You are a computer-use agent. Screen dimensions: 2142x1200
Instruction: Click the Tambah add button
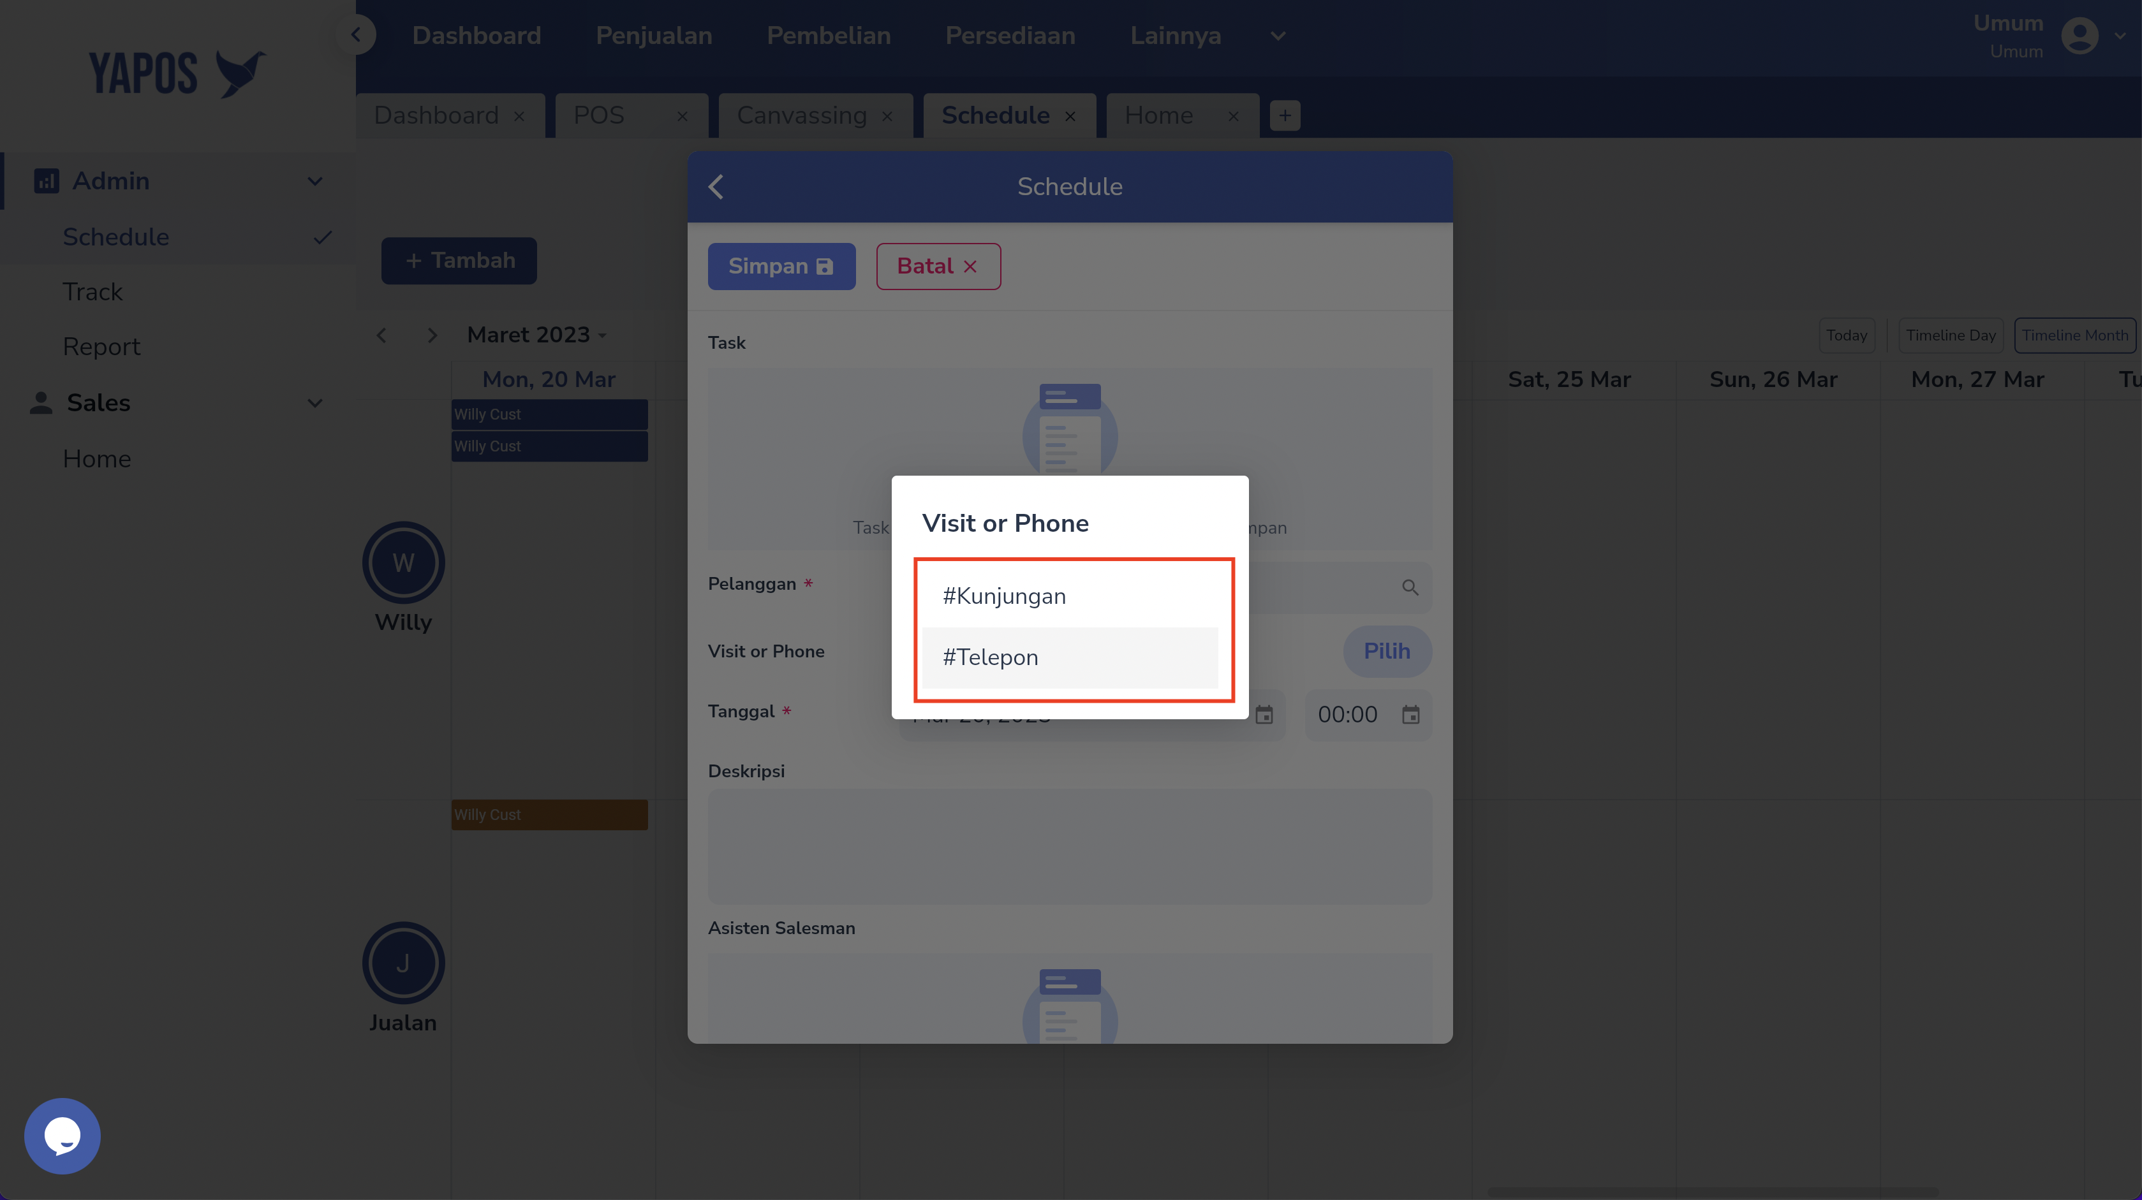(x=458, y=261)
